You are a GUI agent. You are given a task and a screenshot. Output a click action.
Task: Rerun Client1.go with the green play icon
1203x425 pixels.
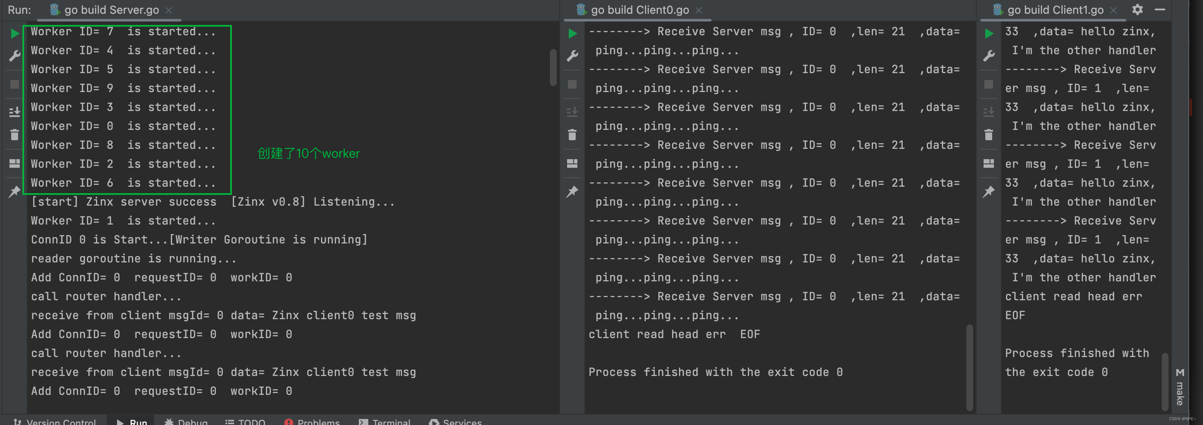point(989,33)
